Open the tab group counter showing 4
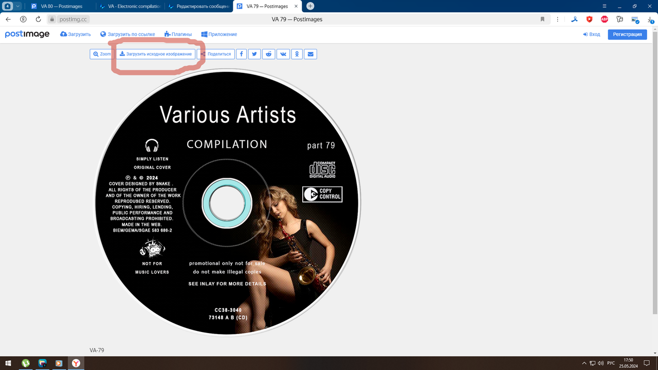This screenshot has height=370, width=658. click(8, 6)
